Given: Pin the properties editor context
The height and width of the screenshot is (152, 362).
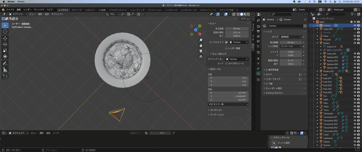Looking at the screenshot, I should pos(305,20).
